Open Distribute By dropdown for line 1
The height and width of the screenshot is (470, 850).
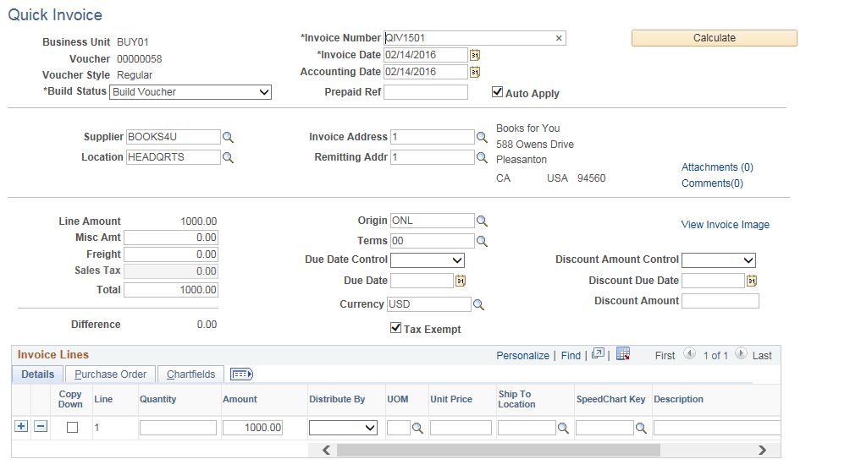point(343,428)
